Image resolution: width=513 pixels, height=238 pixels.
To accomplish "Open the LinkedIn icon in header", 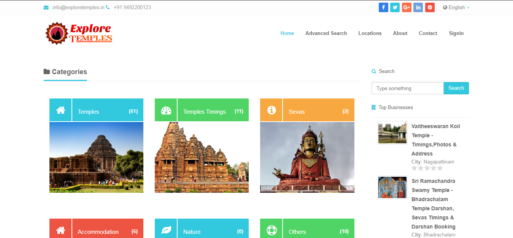I will pyautogui.click(x=418, y=7).
